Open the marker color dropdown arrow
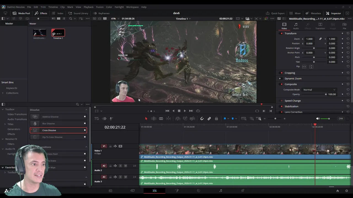 pos(236,119)
